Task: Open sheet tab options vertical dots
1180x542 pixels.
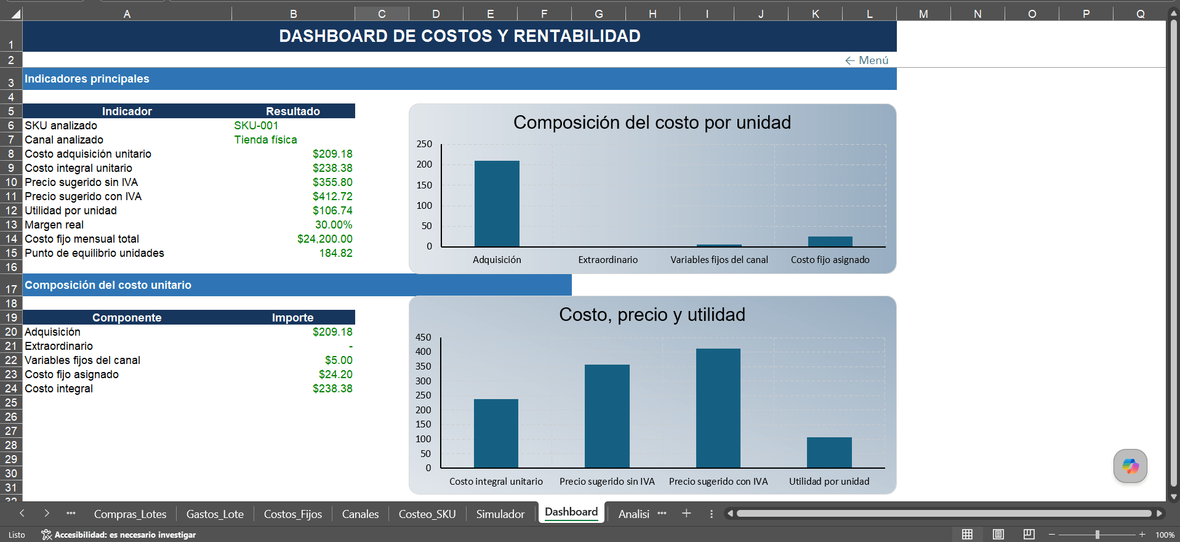Action: pyautogui.click(x=712, y=514)
